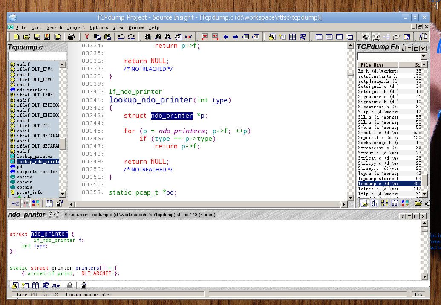Save the current file with the first floppy icon
441x305 pixels.
tap(37, 37)
